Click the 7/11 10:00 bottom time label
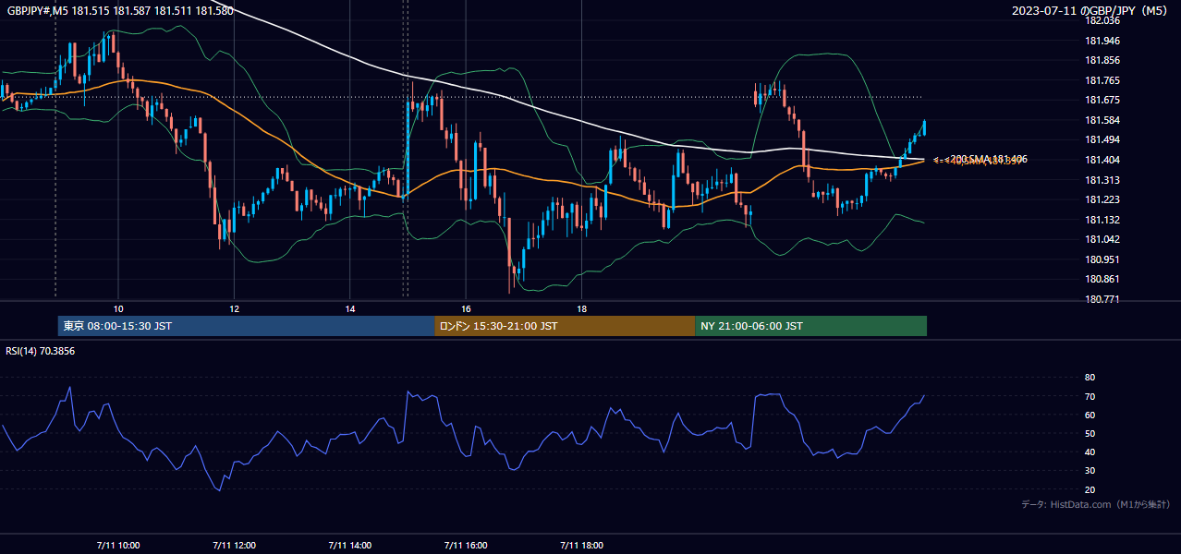The image size is (1181, 554). tap(118, 545)
